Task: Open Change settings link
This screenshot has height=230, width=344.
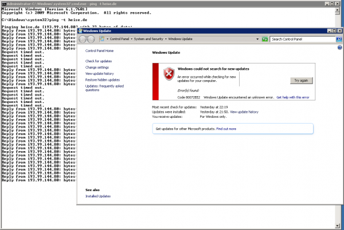Action: pos(97,68)
